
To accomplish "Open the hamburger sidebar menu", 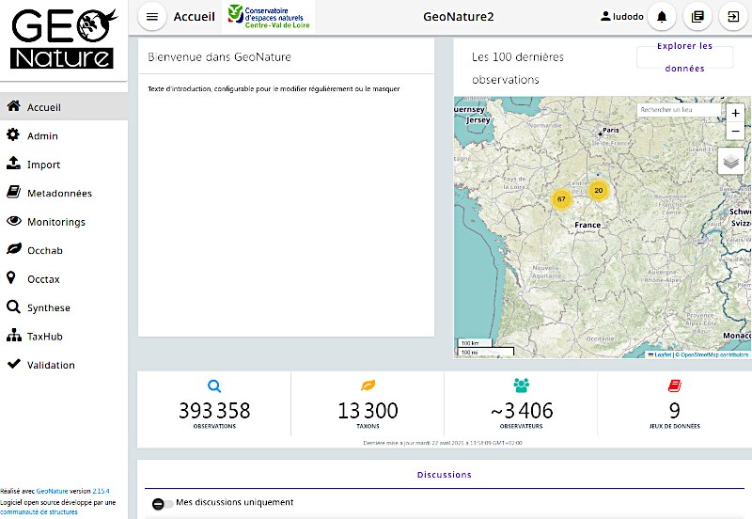I will coord(152,17).
